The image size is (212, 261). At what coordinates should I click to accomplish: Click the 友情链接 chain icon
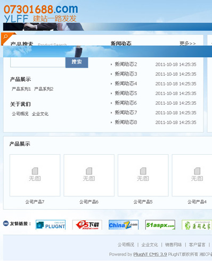tap(6, 223)
